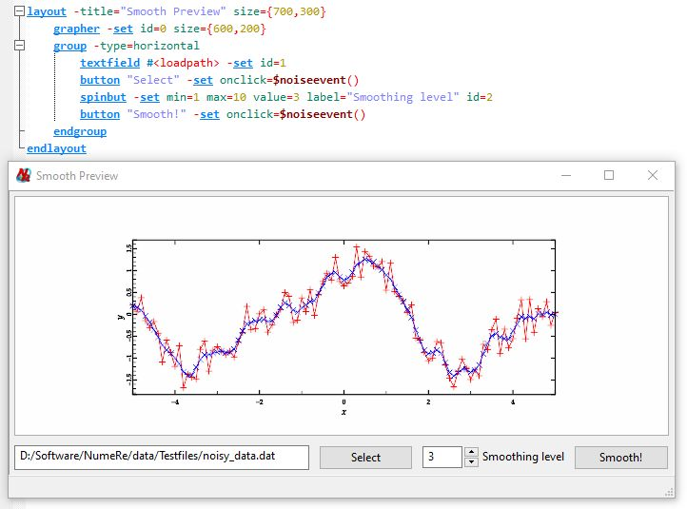The image size is (687, 509).
Task: Click the window resize grip corner
Action: 669,493
